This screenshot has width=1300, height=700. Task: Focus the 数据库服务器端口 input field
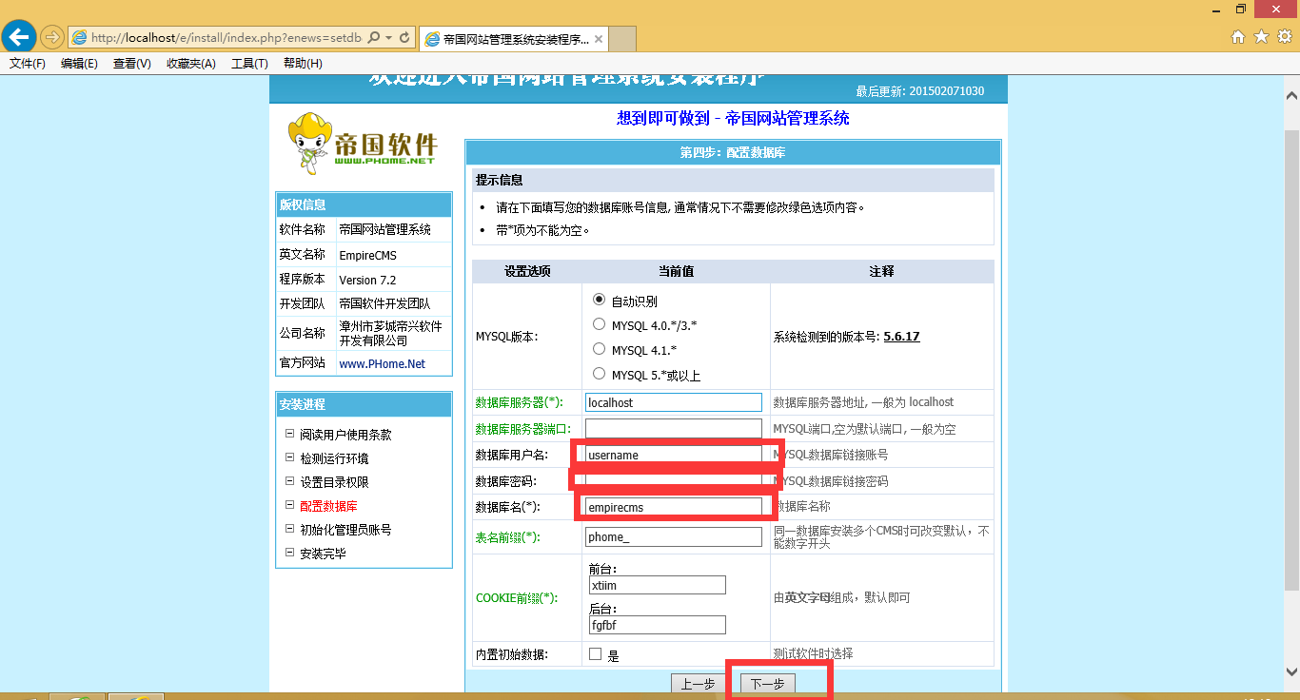point(674,429)
